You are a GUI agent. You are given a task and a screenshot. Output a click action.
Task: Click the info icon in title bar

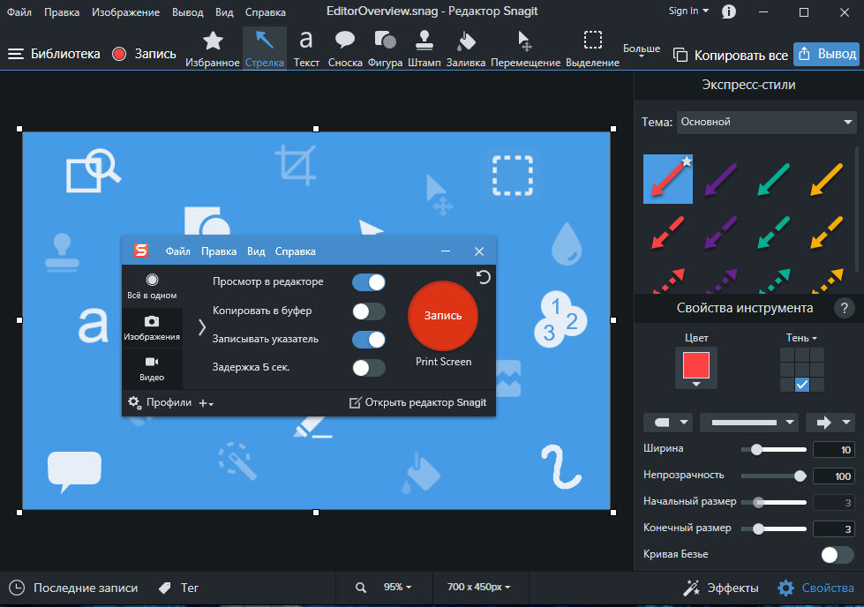pyautogui.click(x=728, y=12)
